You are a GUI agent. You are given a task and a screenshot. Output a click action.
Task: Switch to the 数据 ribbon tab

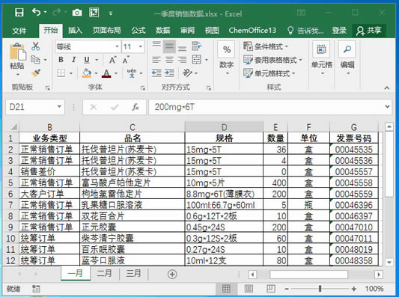click(163, 31)
